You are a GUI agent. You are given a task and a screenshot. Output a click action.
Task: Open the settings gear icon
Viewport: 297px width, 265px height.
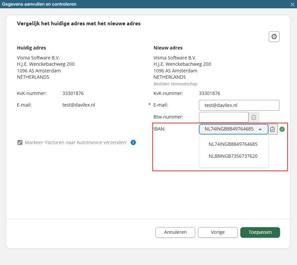pyautogui.click(x=274, y=37)
